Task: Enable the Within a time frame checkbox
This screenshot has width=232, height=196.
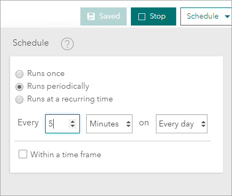Action: tap(23, 154)
